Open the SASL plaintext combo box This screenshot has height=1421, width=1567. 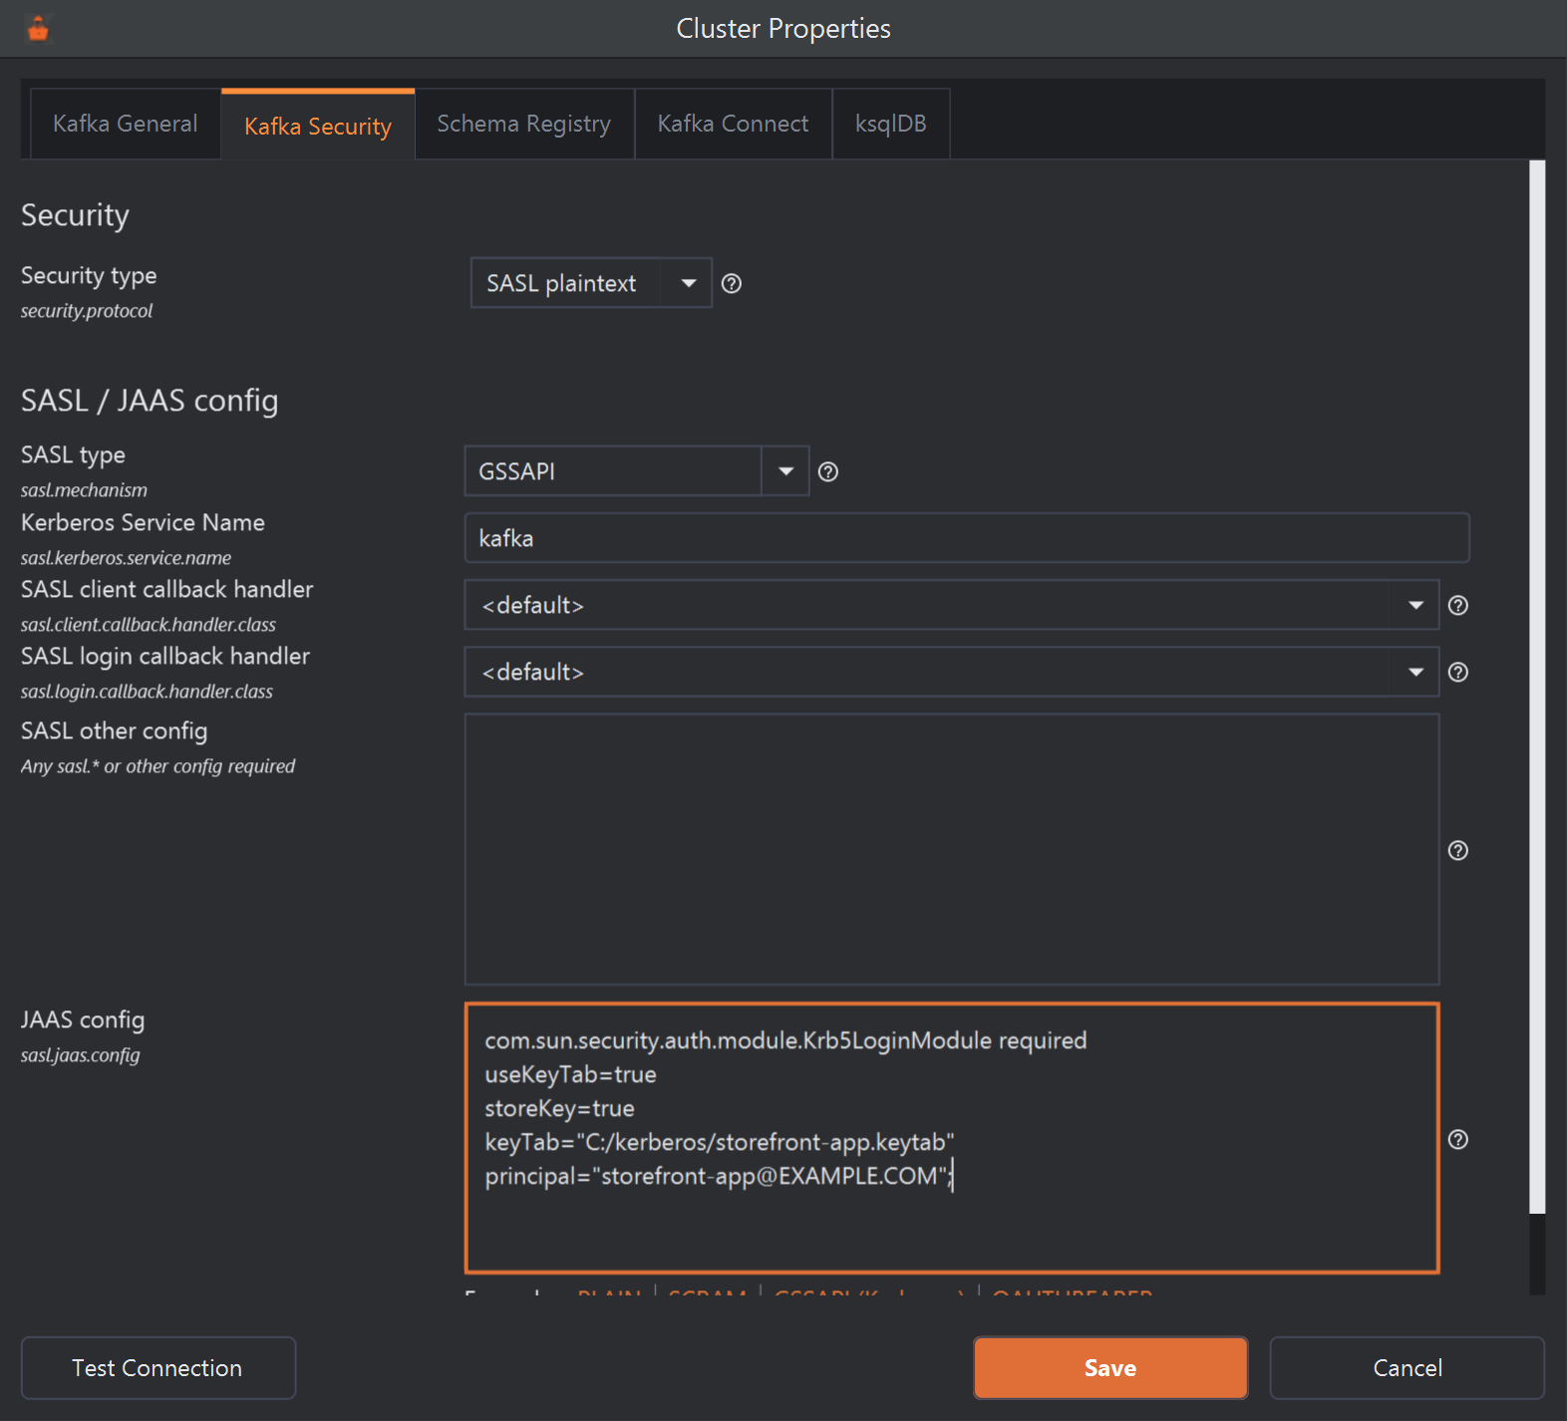(x=591, y=284)
